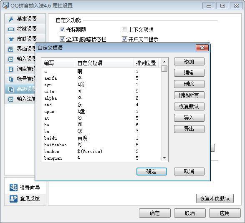Select the 'banben' $(Version) row
Image resolution: width=245 pixels, height=223 pixels.
[101, 151]
